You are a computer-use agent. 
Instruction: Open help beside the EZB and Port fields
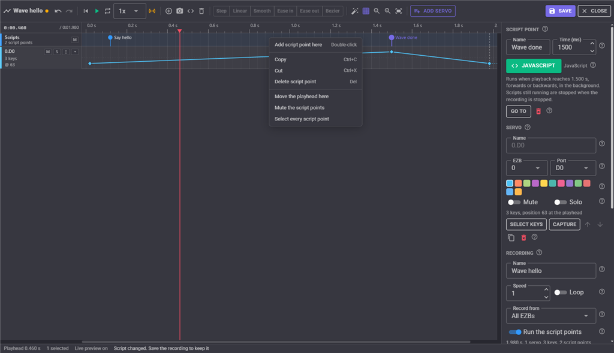click(602, 167)
